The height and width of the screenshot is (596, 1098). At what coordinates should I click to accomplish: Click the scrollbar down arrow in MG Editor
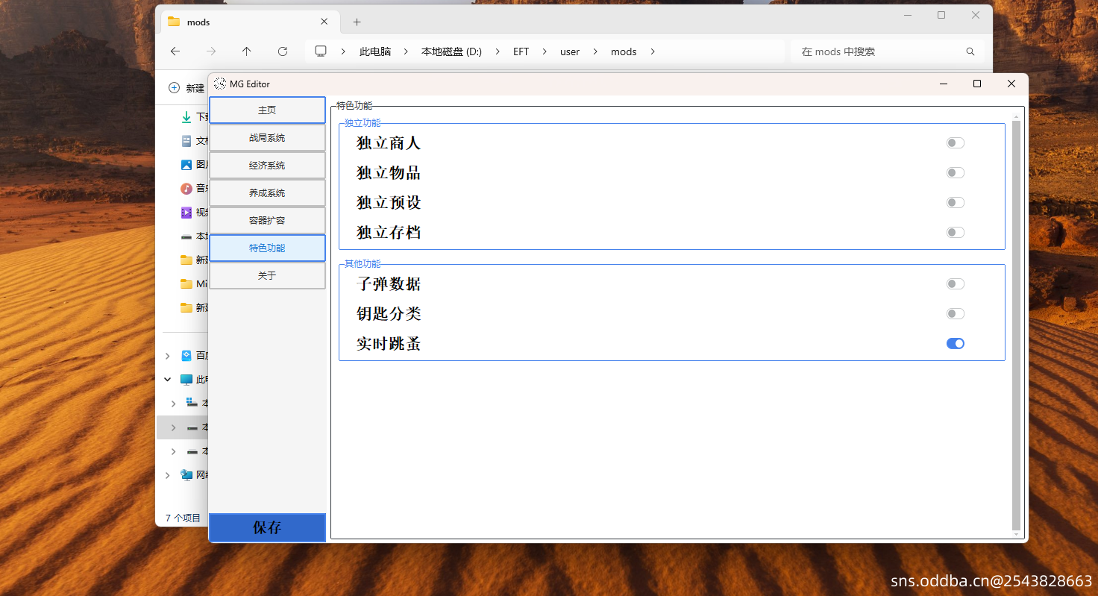pyautogui.click(x=1016, y=534)
